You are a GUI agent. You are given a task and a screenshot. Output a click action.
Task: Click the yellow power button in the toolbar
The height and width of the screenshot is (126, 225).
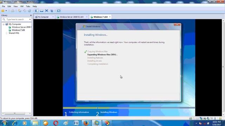pyautogui.click(x=3, y=11)
